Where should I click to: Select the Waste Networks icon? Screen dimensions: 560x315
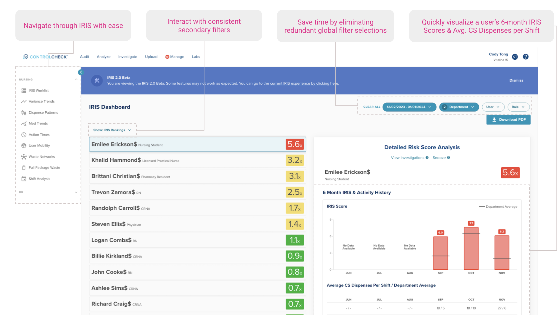point(24,157)
